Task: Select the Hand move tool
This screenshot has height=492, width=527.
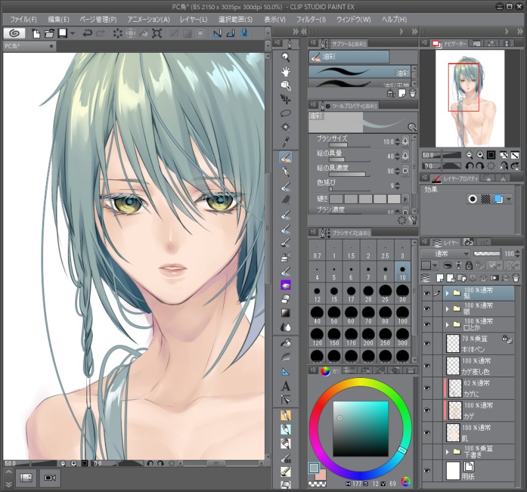Action: pos(285,72)
